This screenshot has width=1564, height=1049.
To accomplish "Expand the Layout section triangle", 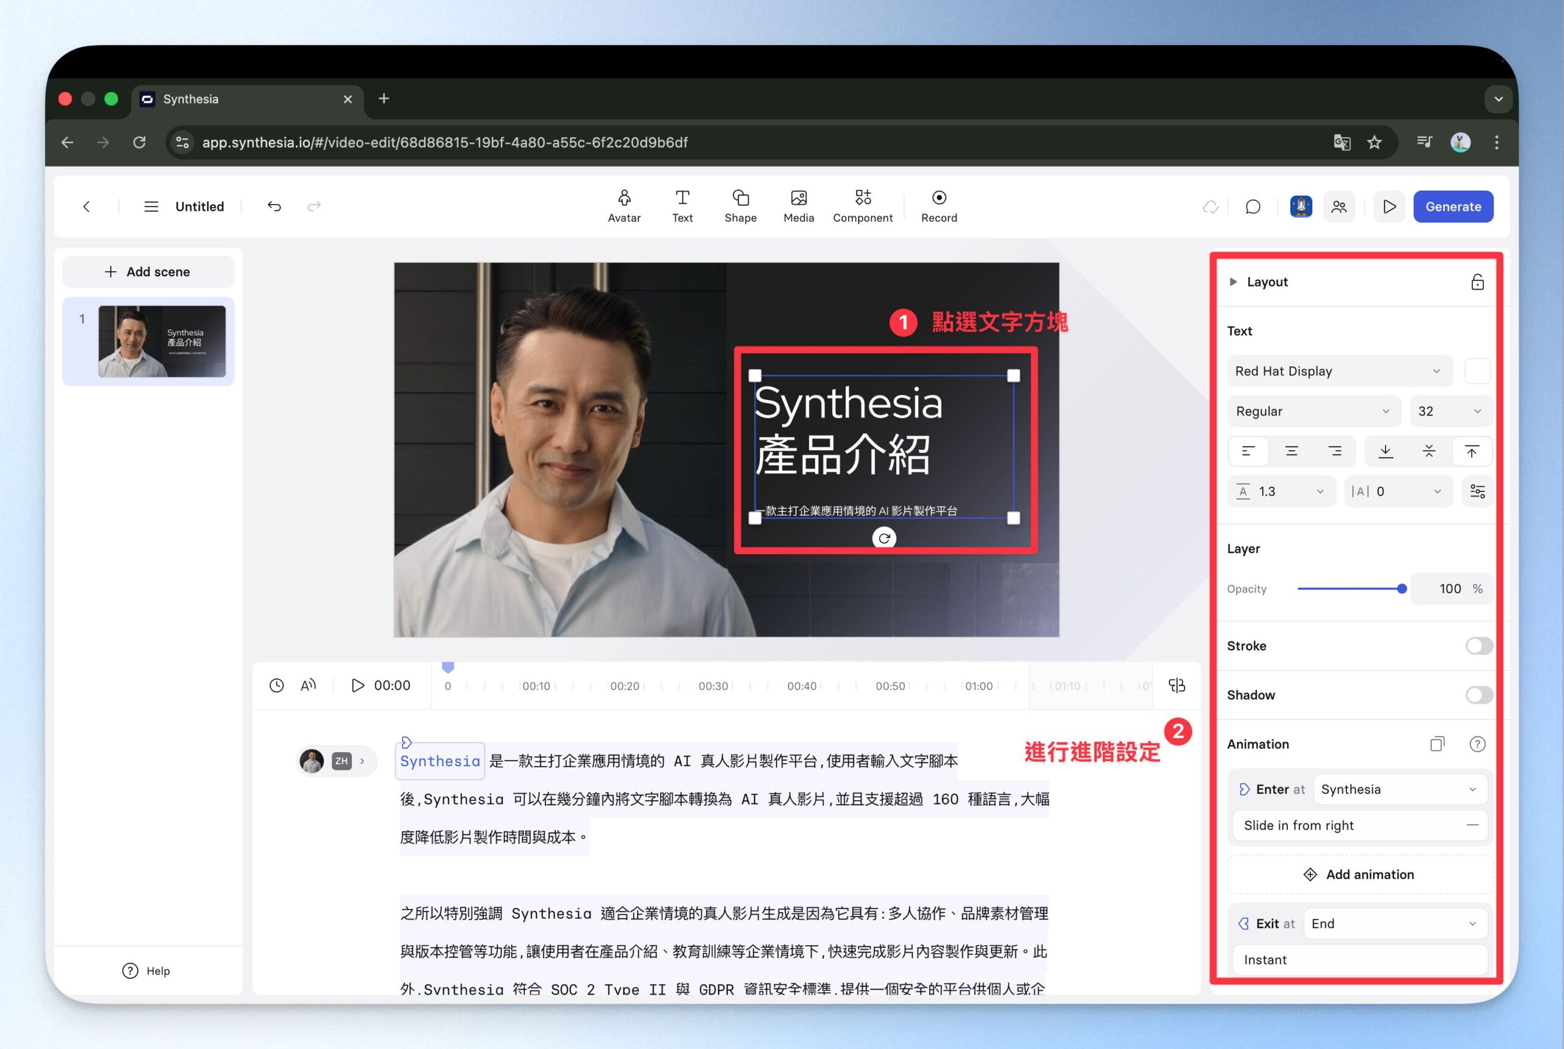I will click(1233, 282).
